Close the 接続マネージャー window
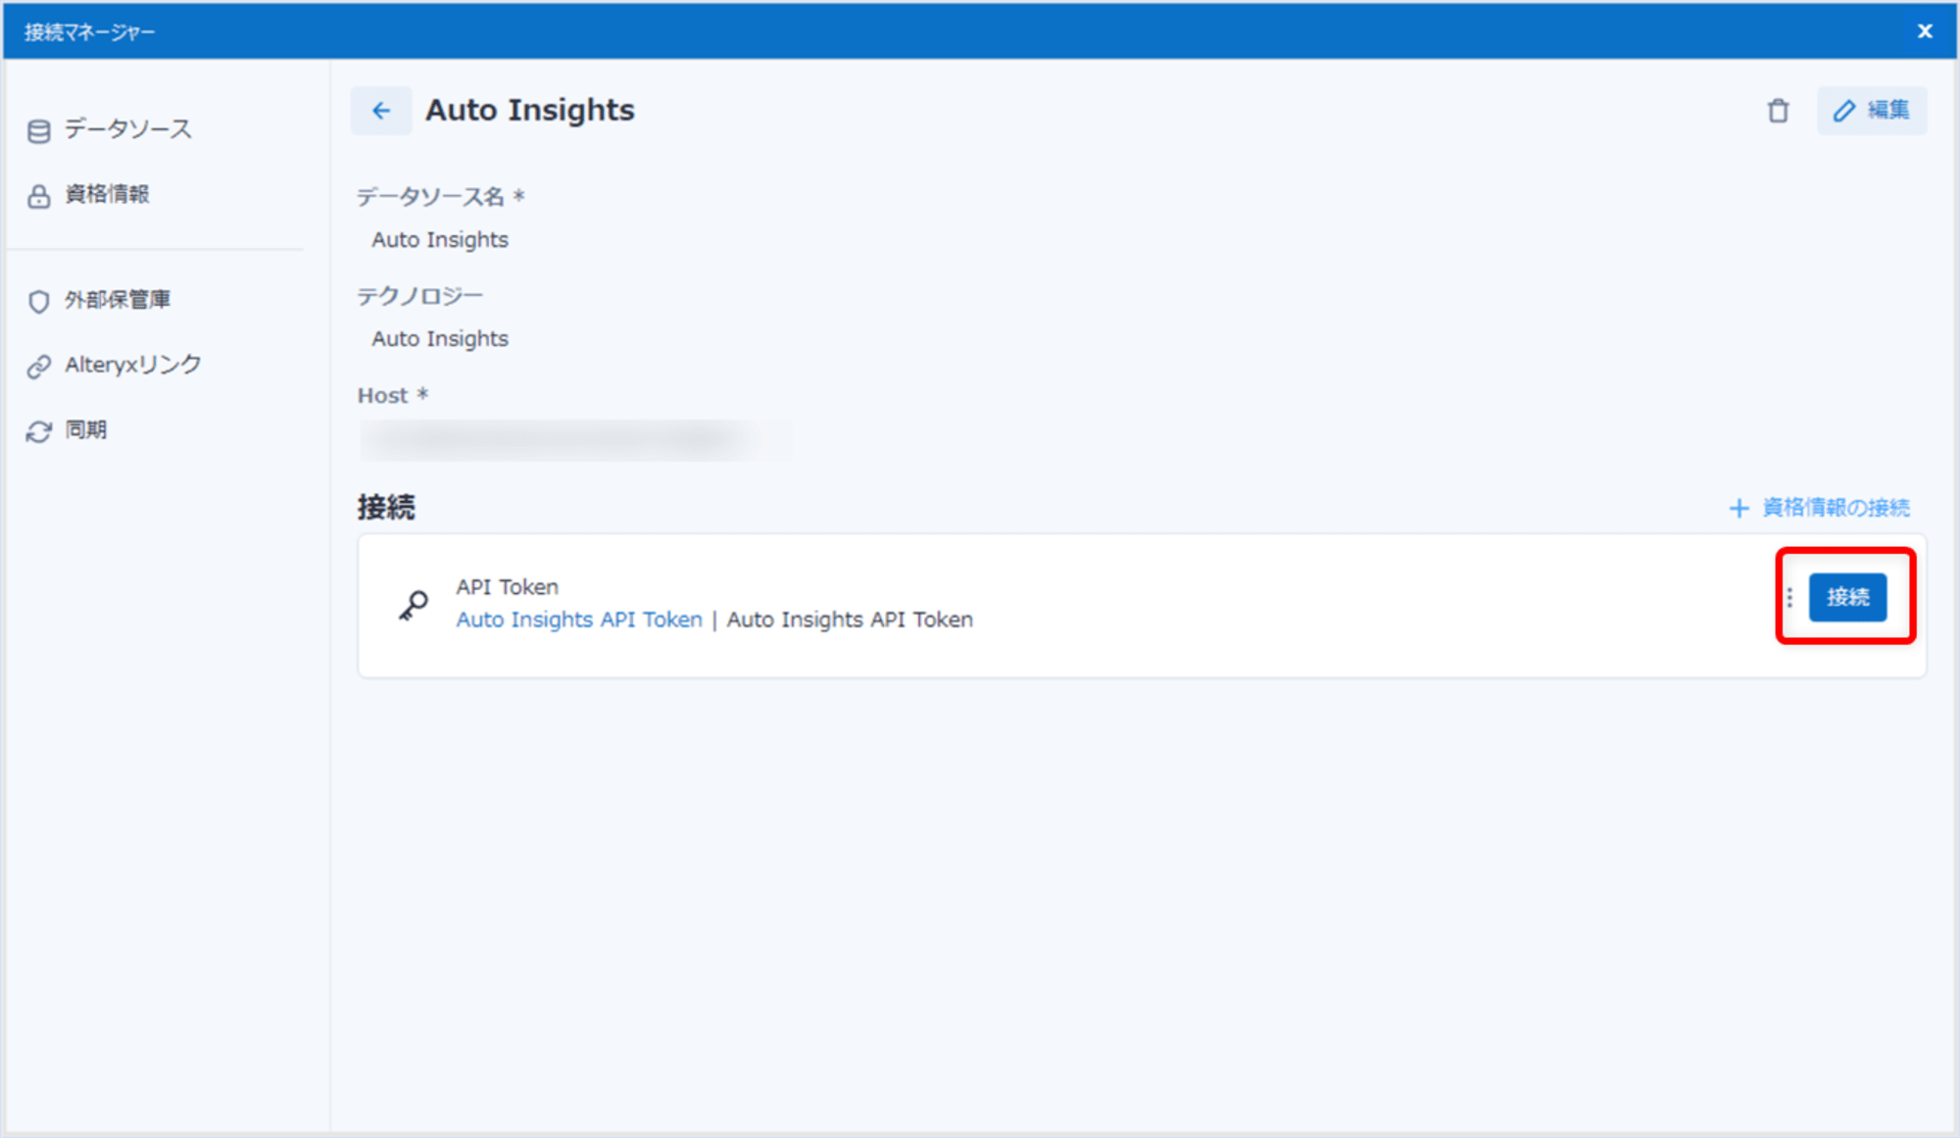 tap(1925, 31)
